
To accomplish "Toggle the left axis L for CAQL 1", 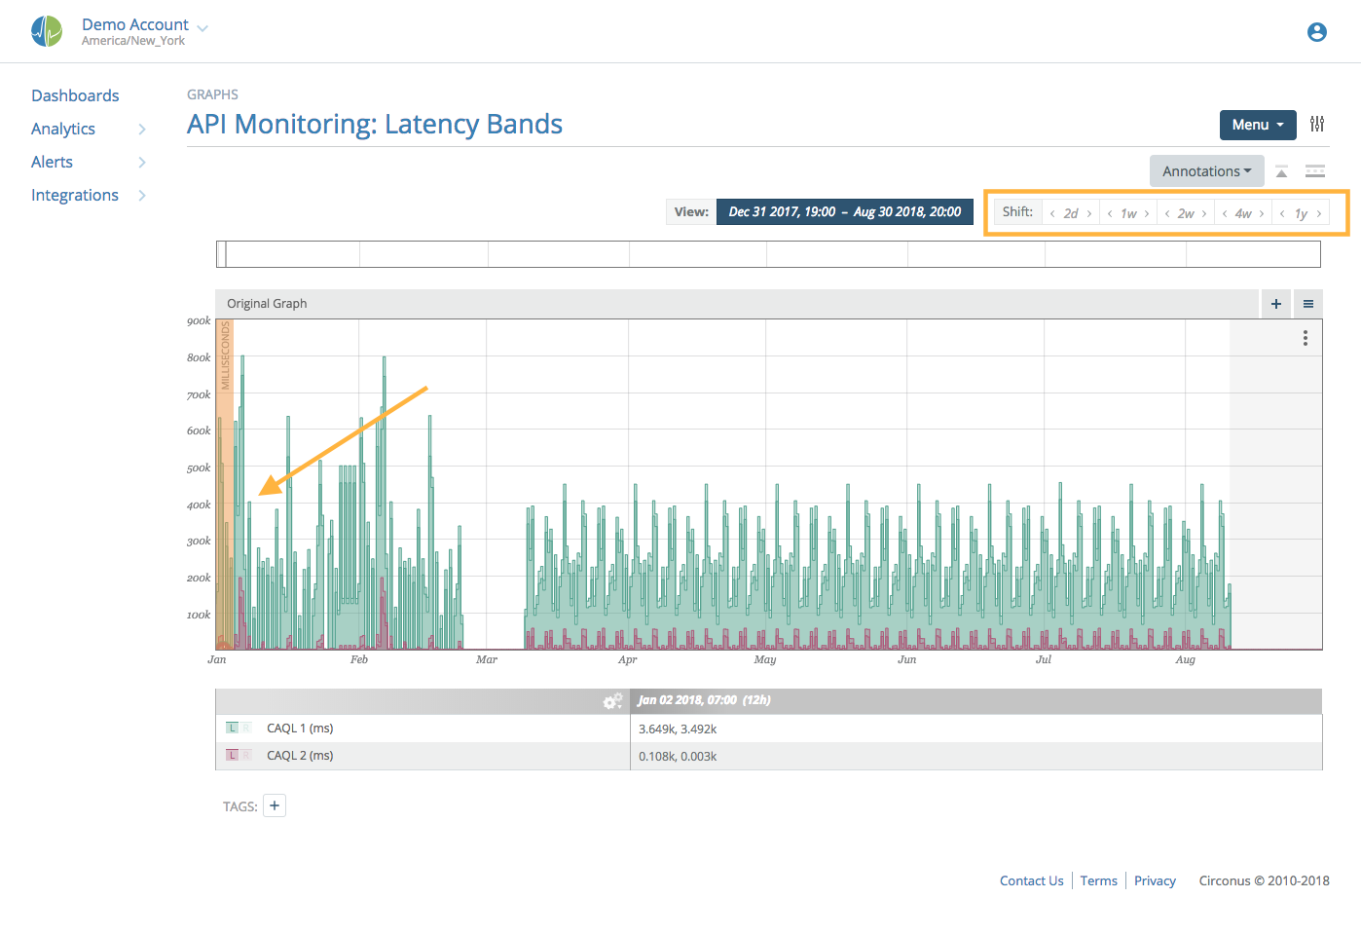I will (232, 728).
